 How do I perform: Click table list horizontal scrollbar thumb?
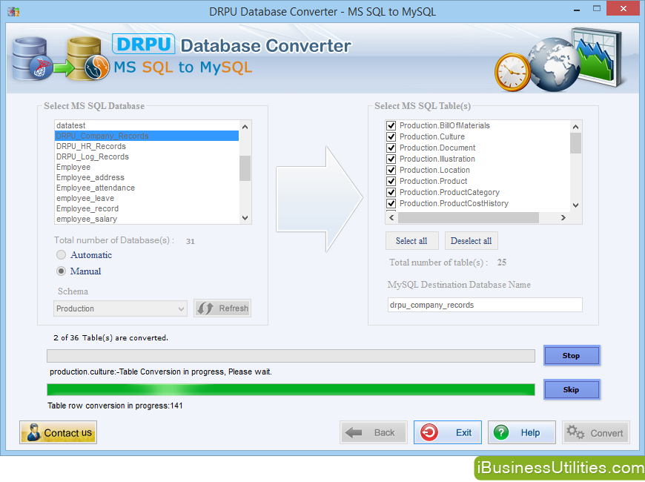pos(468,218)
